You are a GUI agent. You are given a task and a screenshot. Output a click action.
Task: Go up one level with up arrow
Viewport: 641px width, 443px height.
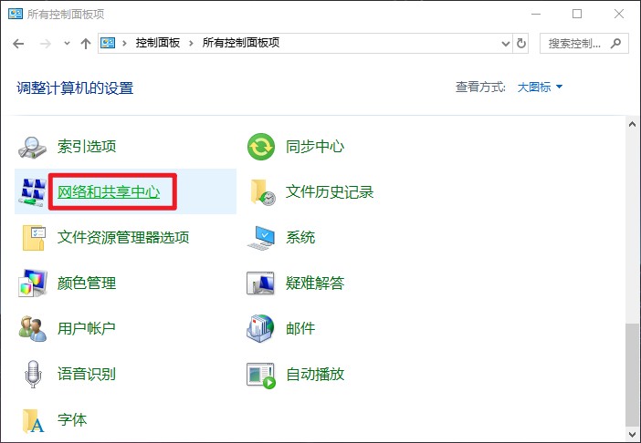point(86,43)
